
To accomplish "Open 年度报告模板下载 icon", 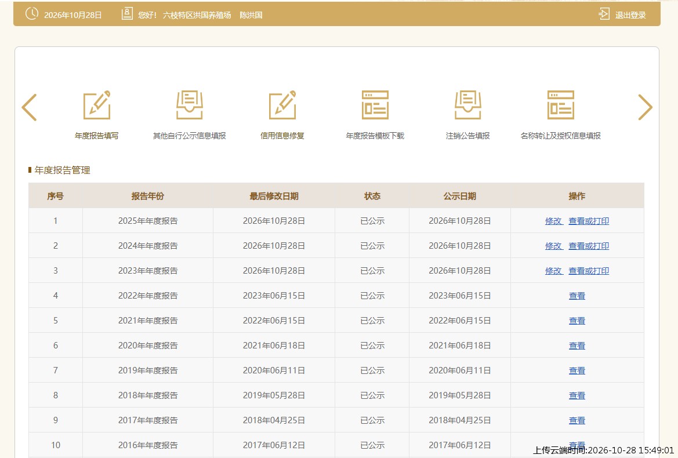I will coord(375,105).
